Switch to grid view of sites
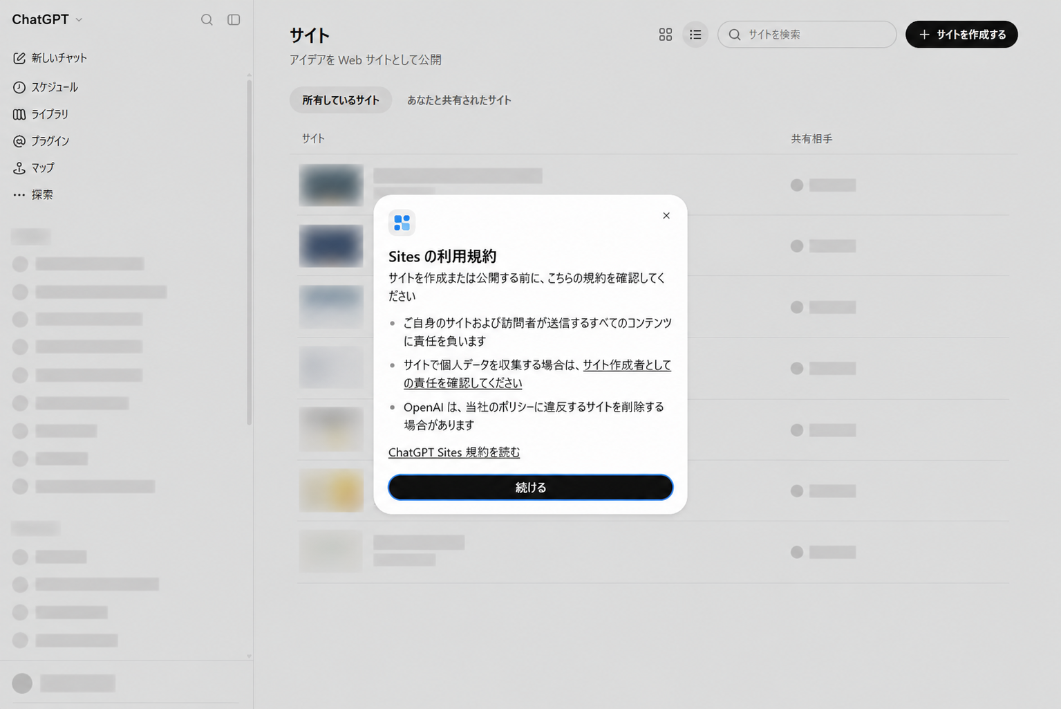The image size is (1061, 709). coord(666,35)
